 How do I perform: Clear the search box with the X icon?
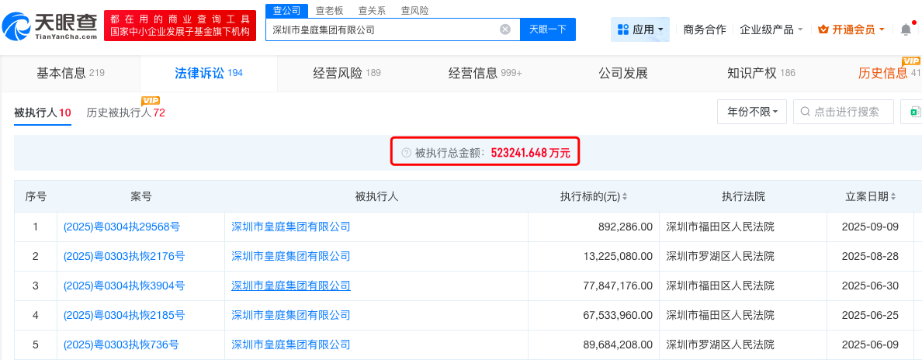coord(505,29)
